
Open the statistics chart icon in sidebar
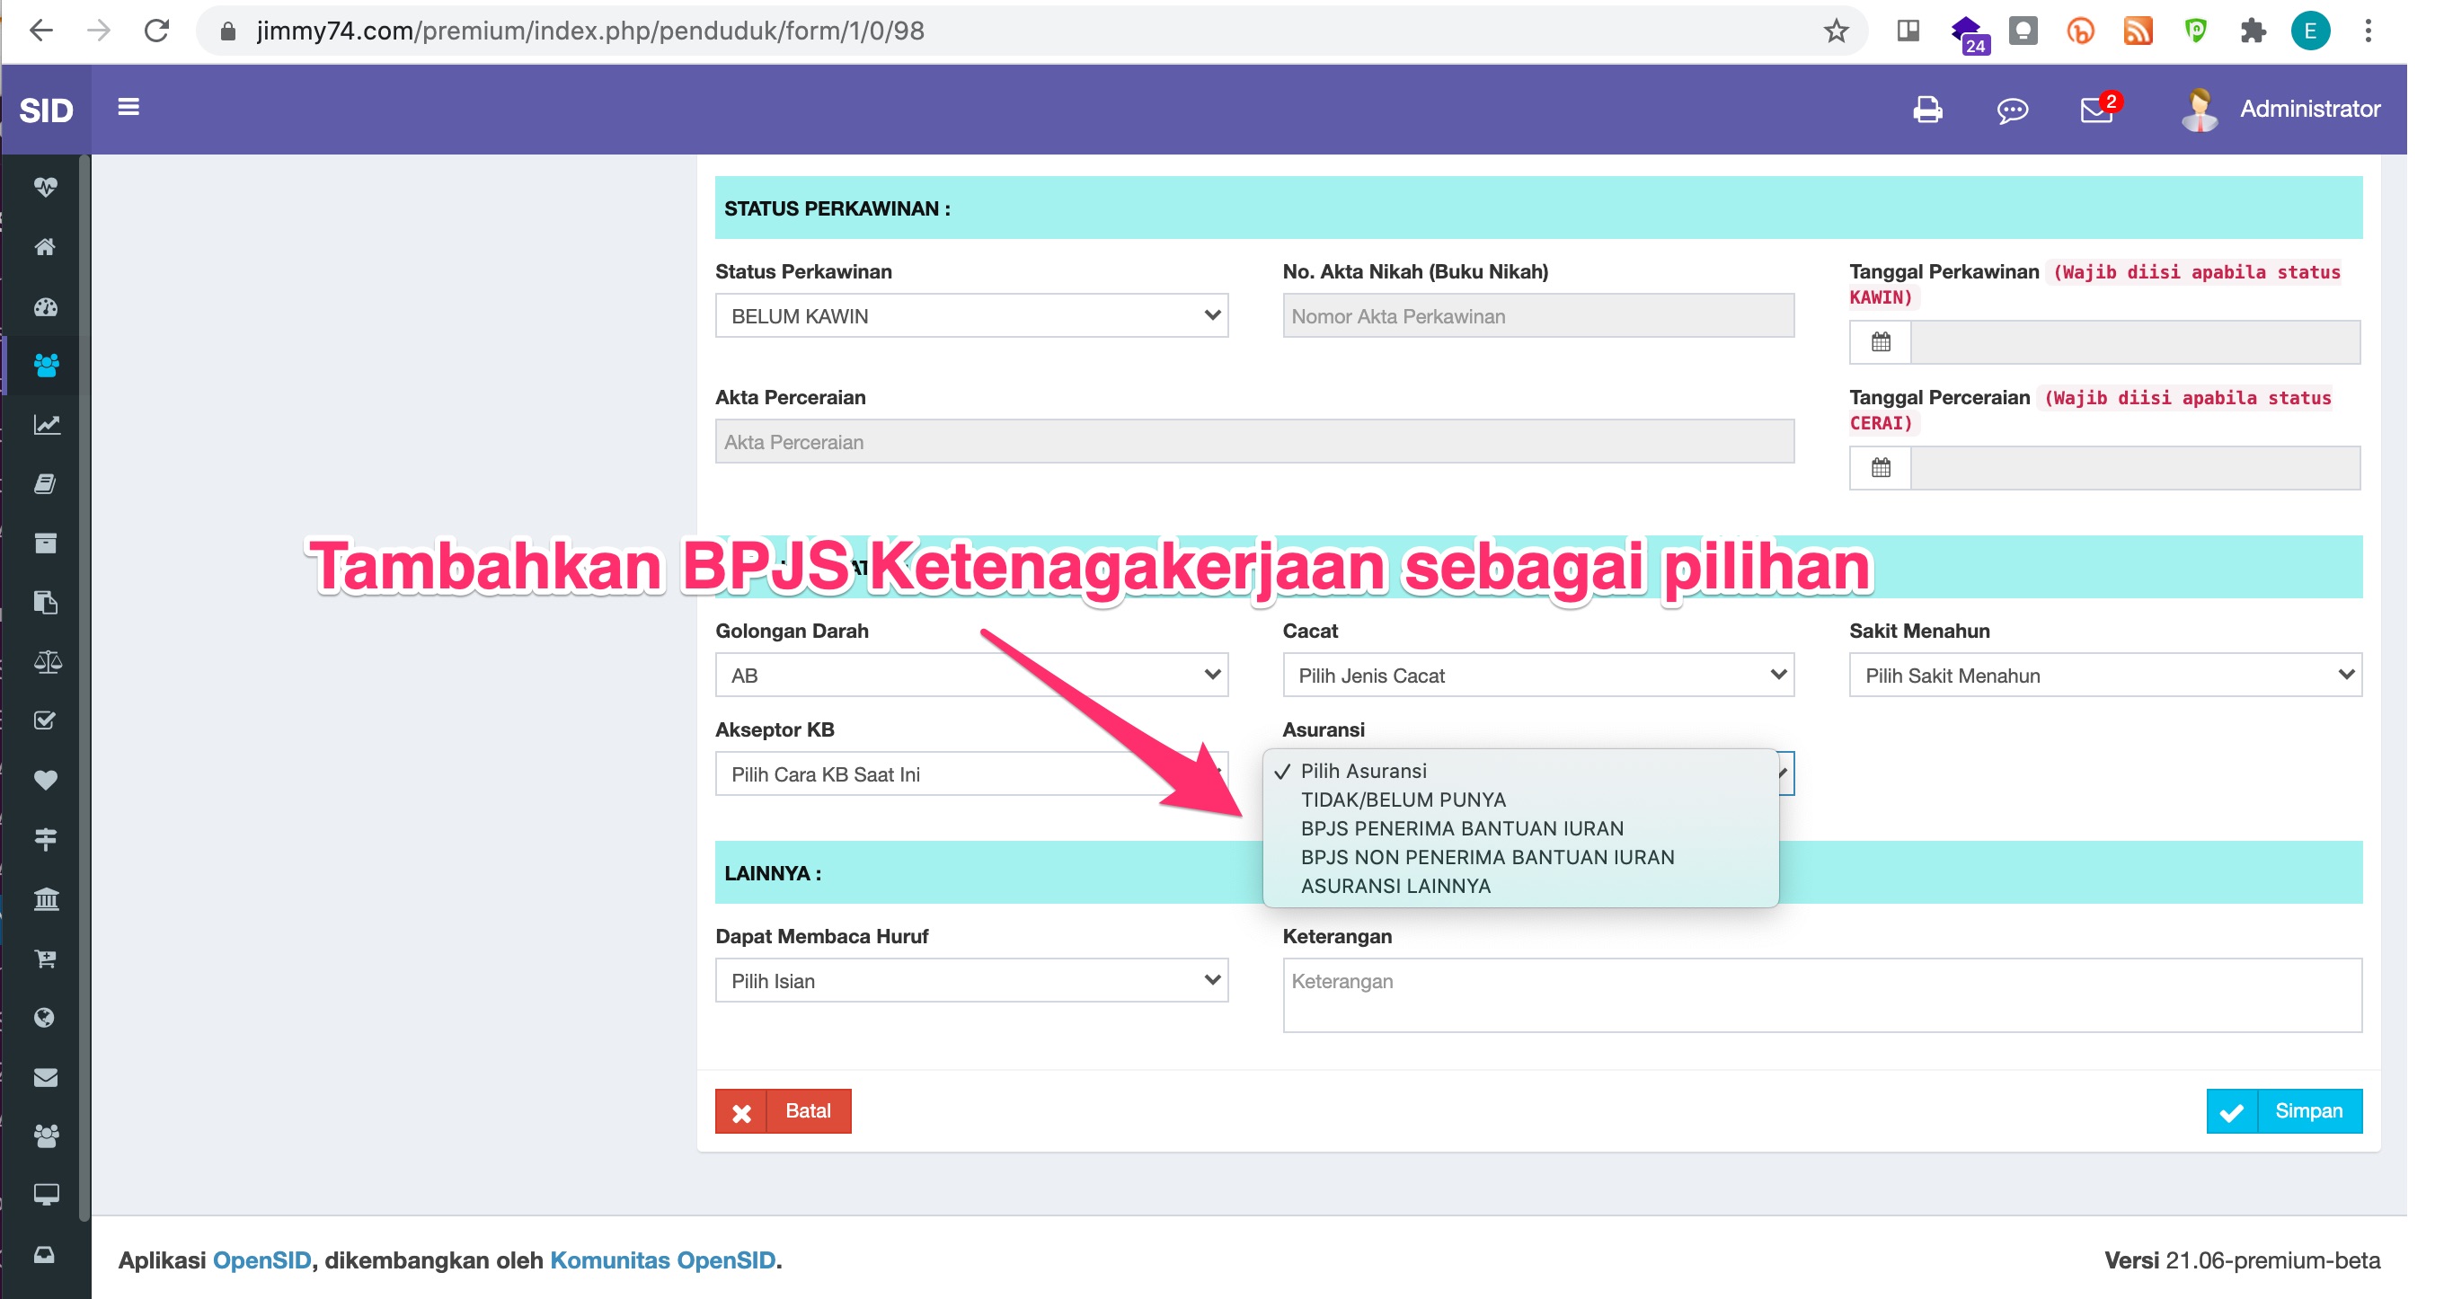click(x=46, y=425)
